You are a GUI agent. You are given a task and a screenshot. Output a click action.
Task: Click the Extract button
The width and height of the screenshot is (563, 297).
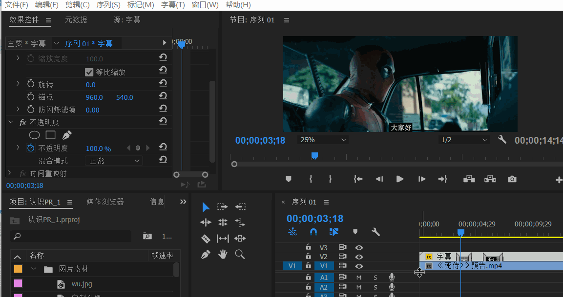pyautogui.click(x=490, y=179)
